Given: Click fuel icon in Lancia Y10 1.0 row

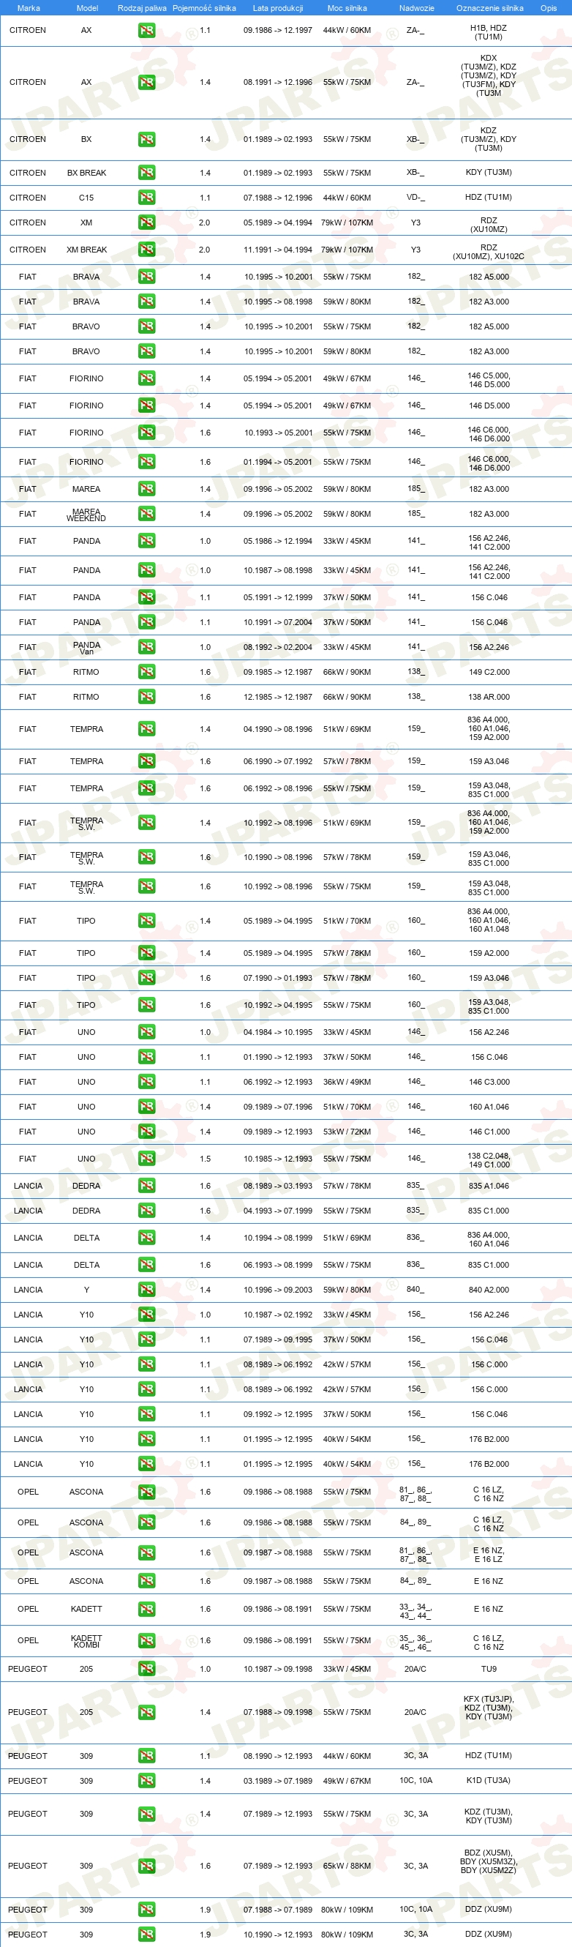Looking at the screenshot, I should 146,1315.
